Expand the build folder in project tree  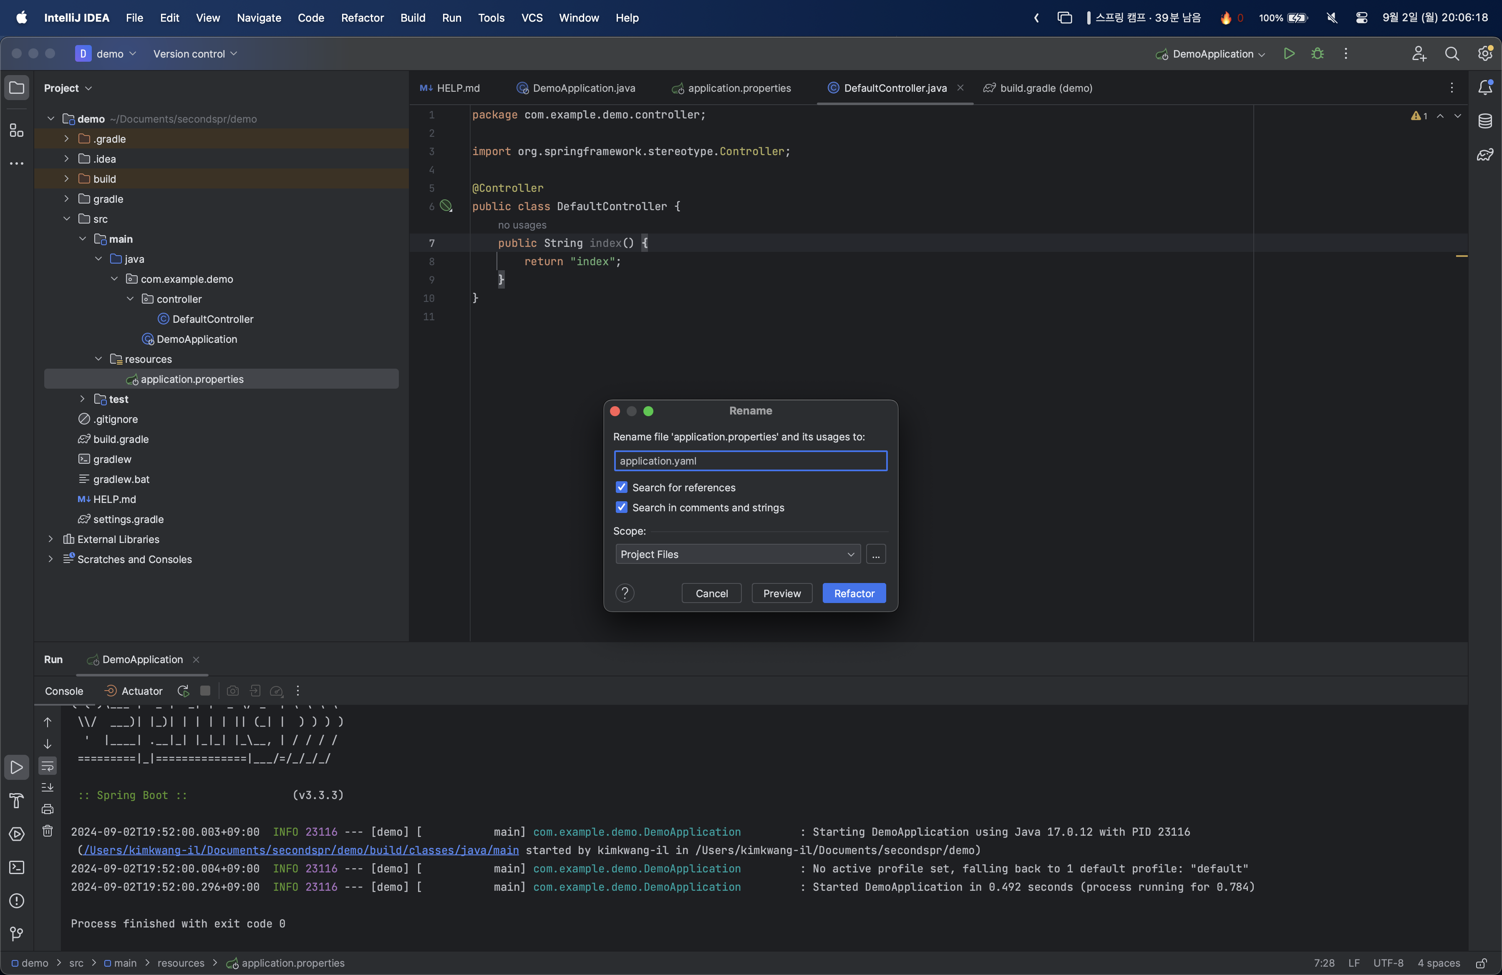(x=66, y=178)
